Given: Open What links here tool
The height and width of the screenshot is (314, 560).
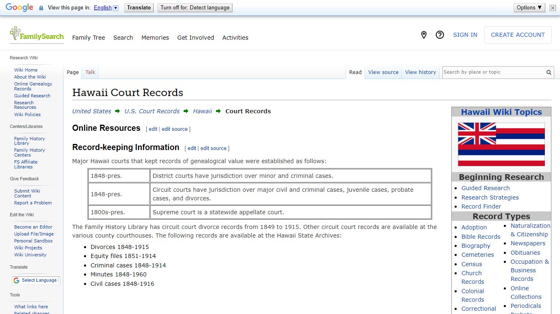Looking at the screenshot, I should [x=31, y=307].
